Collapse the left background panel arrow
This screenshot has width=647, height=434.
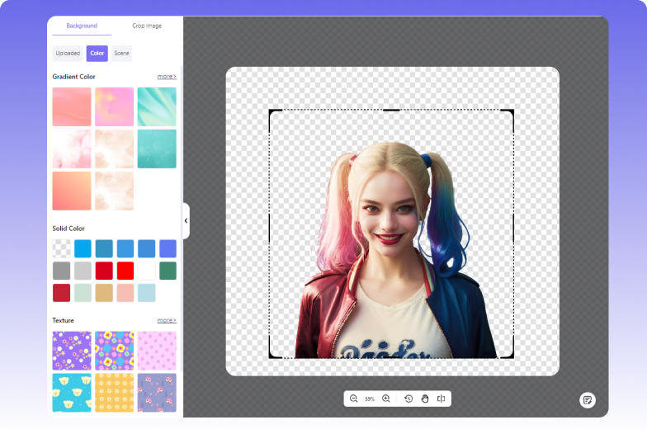187,221
